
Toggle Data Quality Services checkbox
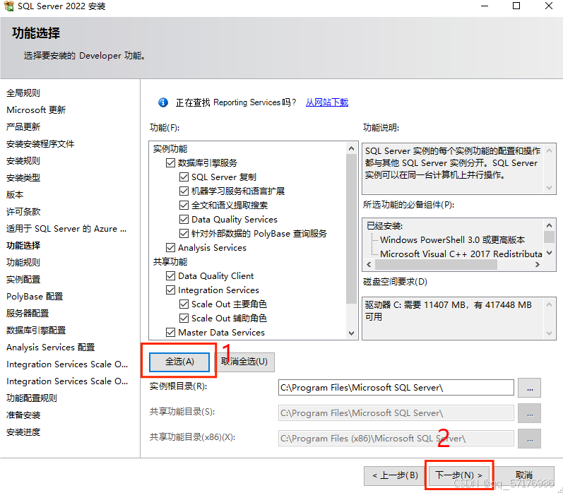coord(184,220)
